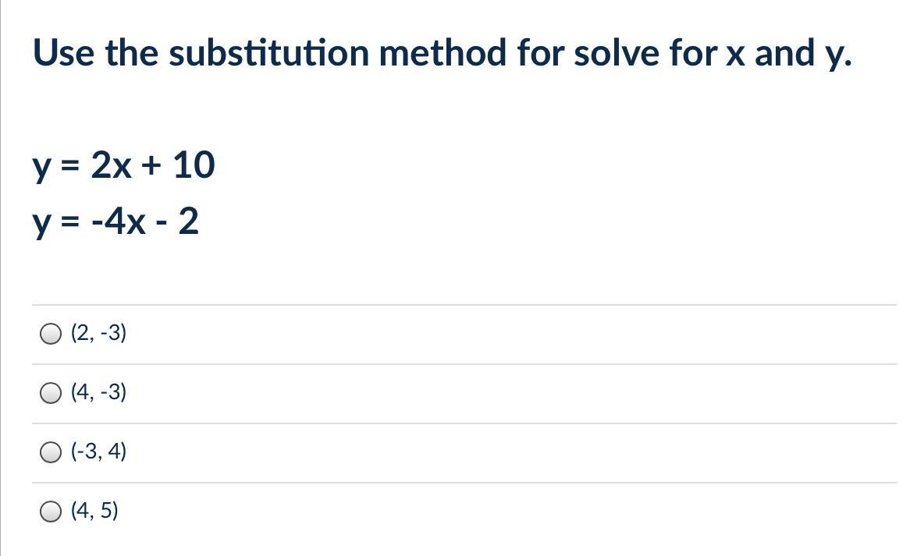This screenshot has width=903, height=556.
Task: Mark the (-3, 4) radio button
Action: click(51, 453)
